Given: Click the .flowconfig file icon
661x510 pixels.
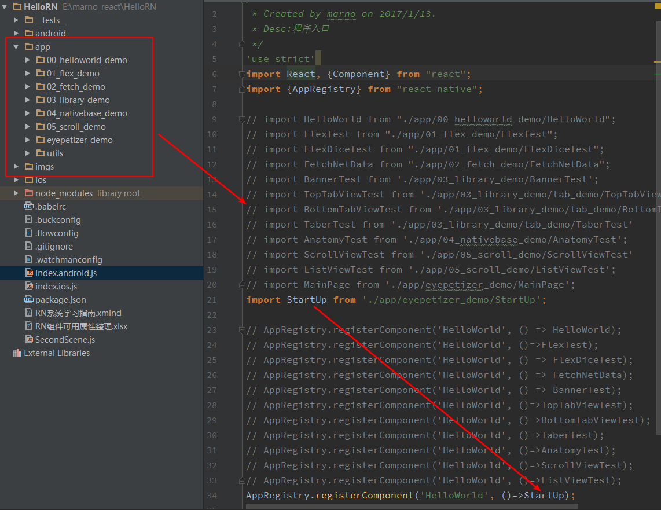Looking at the screenshot, I should pos(29,233).
